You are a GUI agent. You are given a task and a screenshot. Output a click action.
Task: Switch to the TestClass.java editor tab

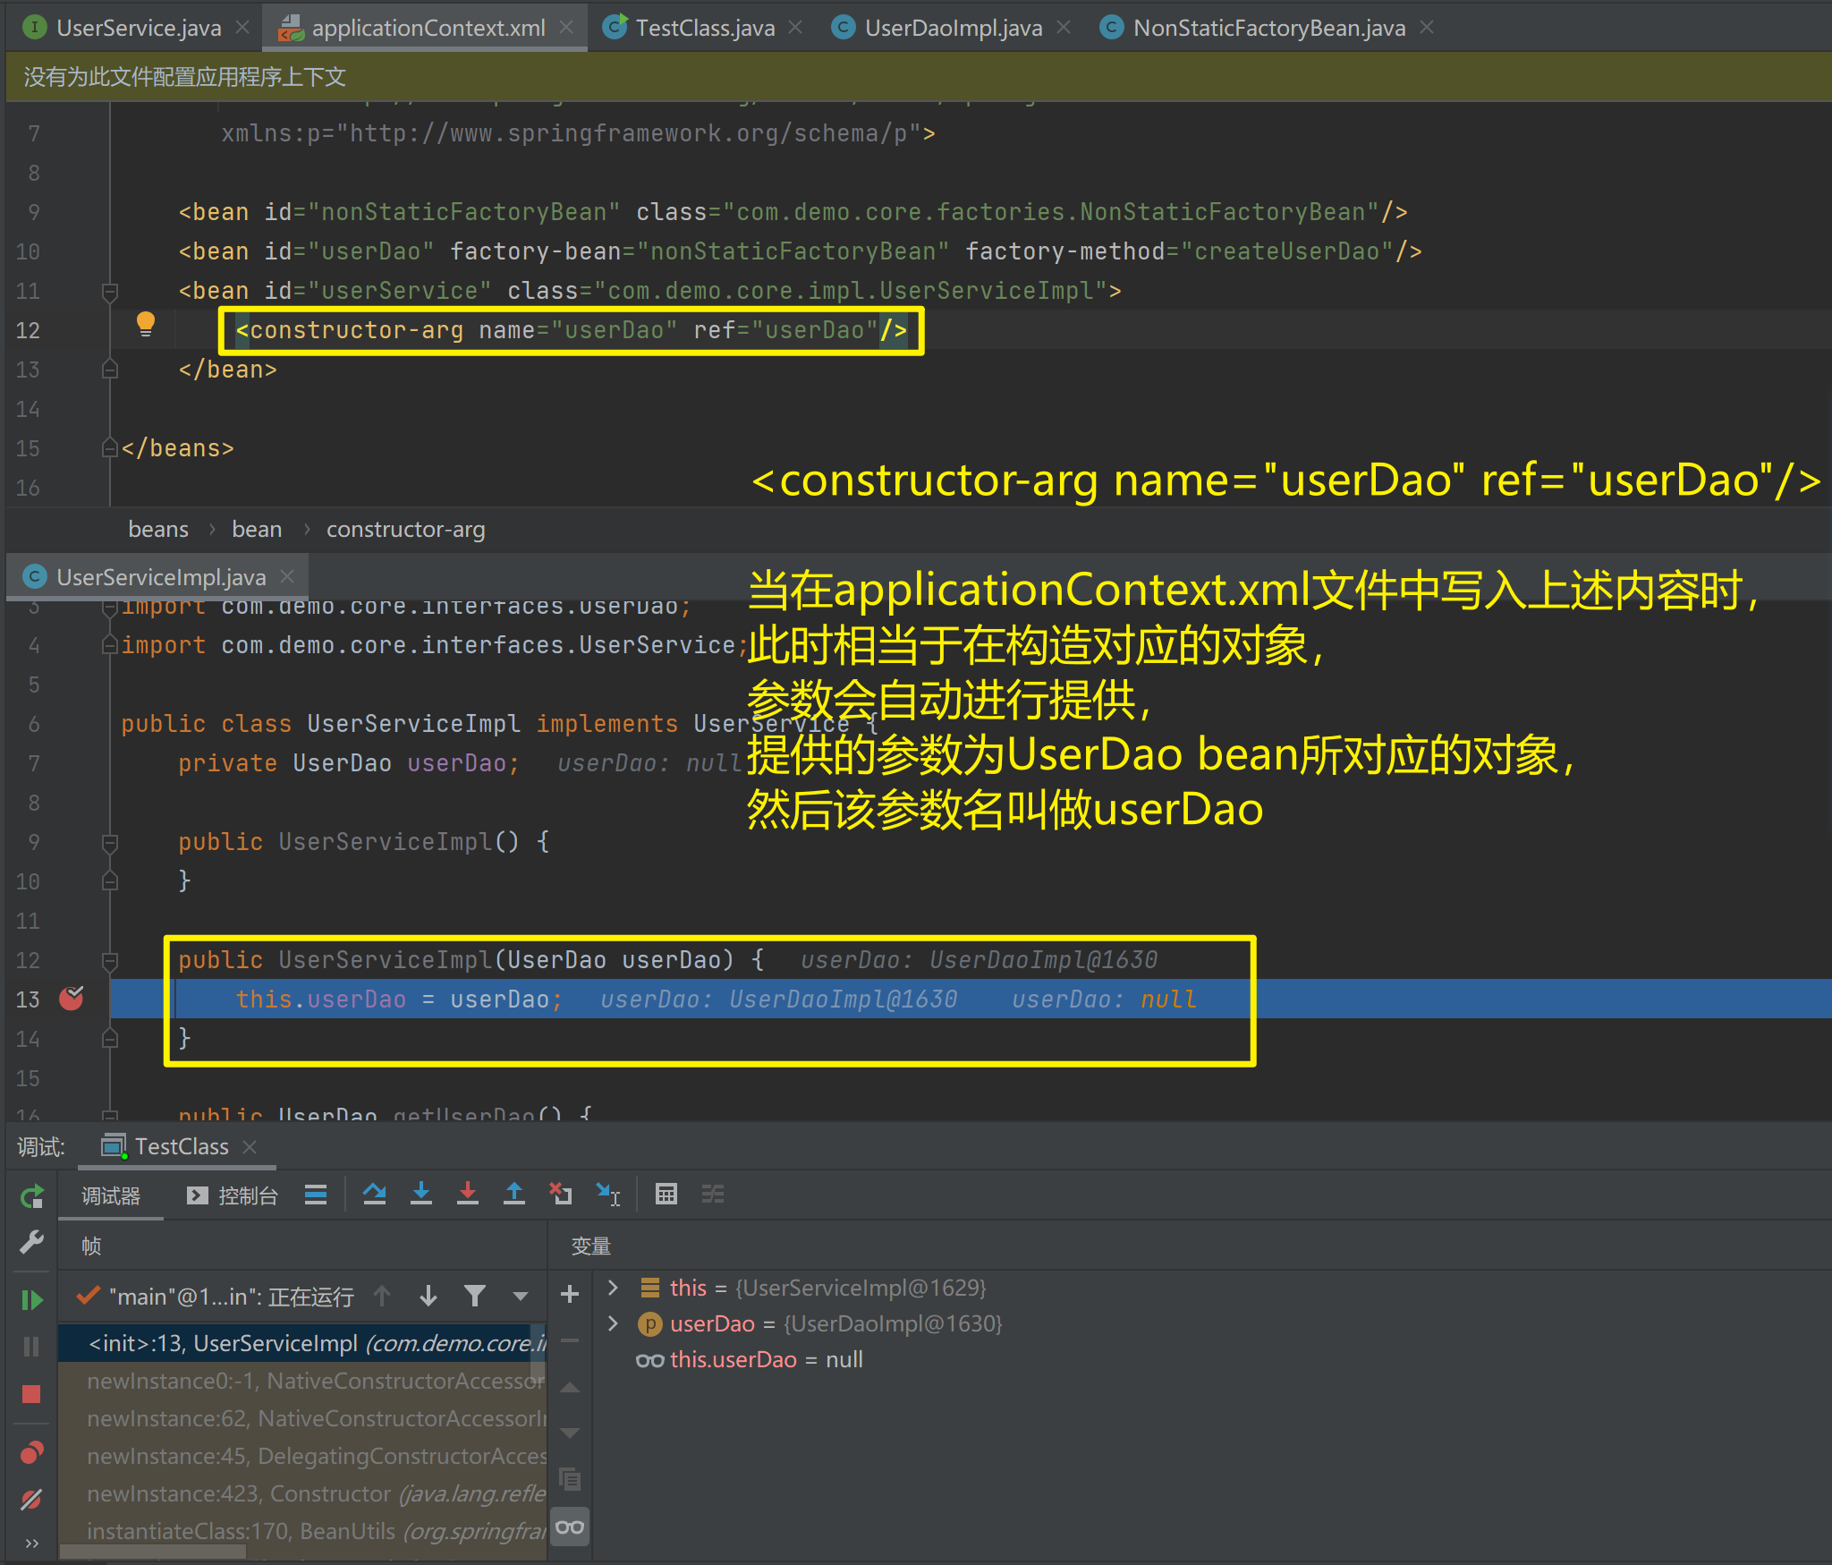[x=704, y=28]
